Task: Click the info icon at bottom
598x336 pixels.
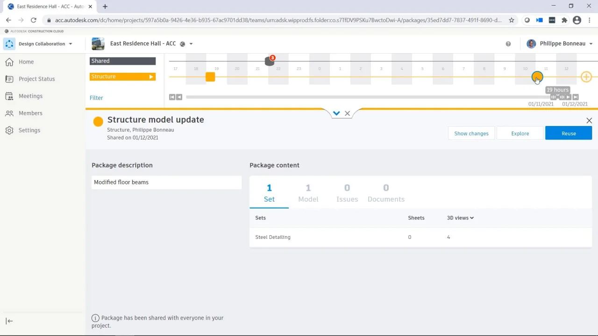Action: tap(95, 318)
